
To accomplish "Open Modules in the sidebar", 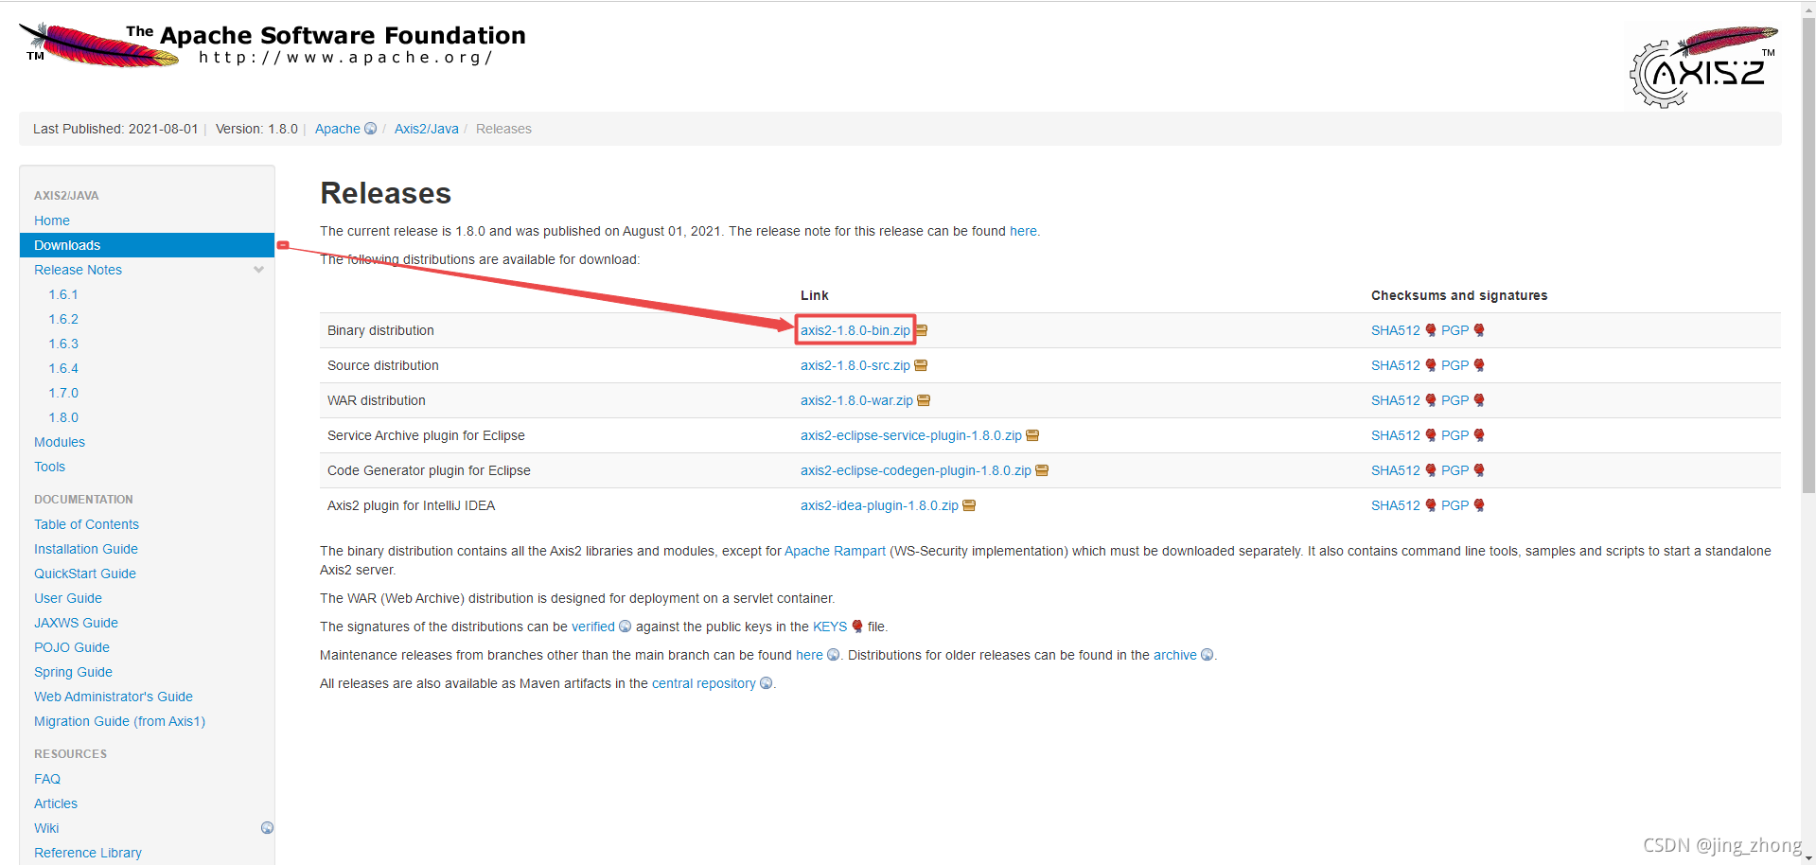I will click(60, 442).
